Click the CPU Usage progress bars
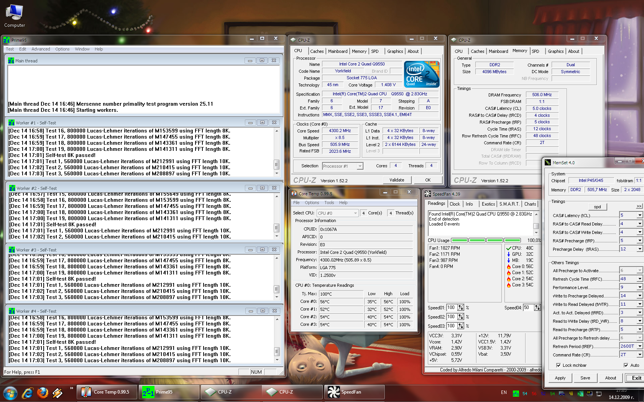 (486, 240)
